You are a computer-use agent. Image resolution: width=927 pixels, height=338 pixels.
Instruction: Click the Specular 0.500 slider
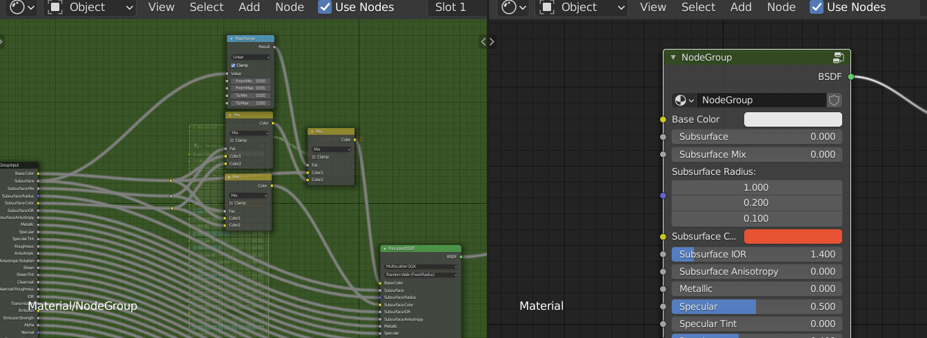(x=757, y=306)
